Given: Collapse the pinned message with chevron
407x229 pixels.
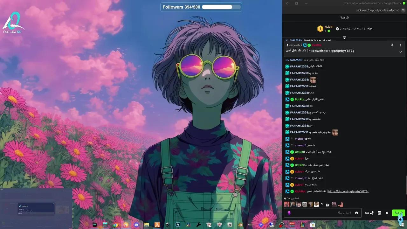Looking at the screenshot, I should 400,52.
